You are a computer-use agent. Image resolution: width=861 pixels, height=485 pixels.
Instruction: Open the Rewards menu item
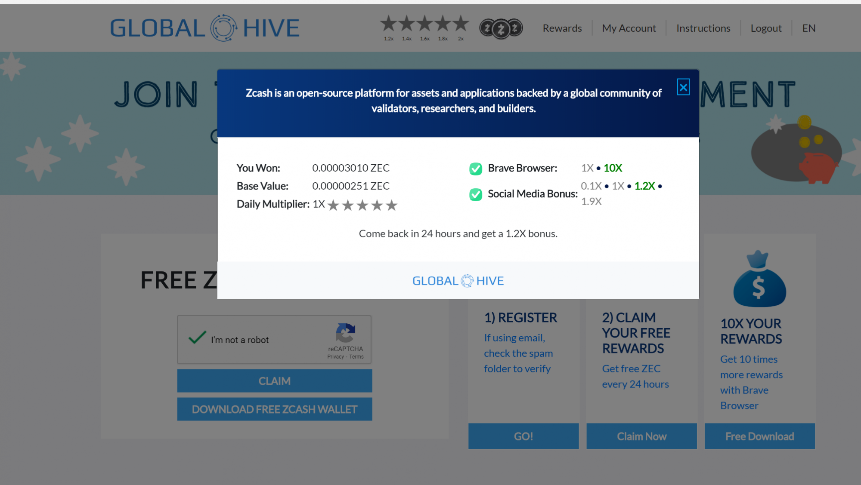click(x=562, y=28)
